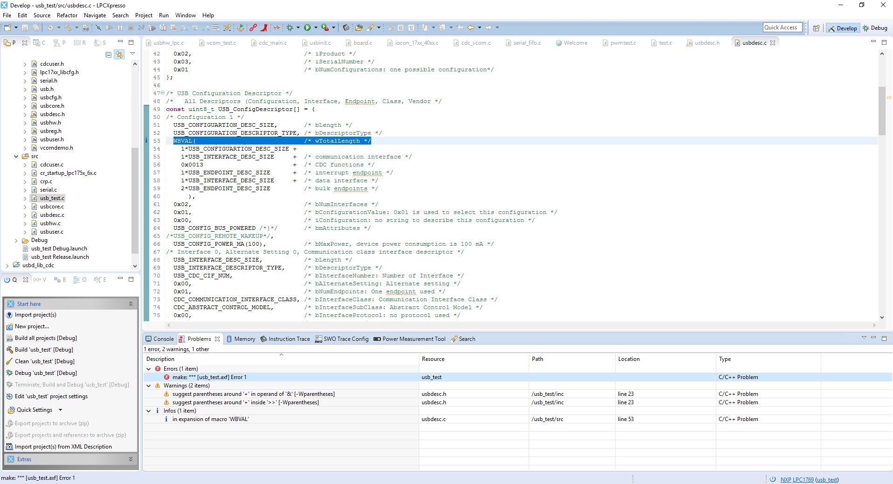Expand the Debug folder in project tree
The image size is (893, 484).
[x=16, y=240]
